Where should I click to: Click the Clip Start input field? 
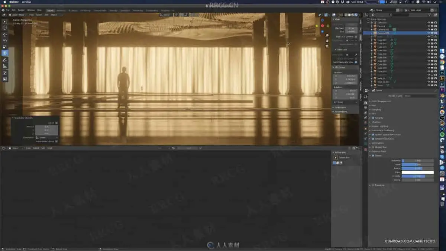click(x=350, y=28)
